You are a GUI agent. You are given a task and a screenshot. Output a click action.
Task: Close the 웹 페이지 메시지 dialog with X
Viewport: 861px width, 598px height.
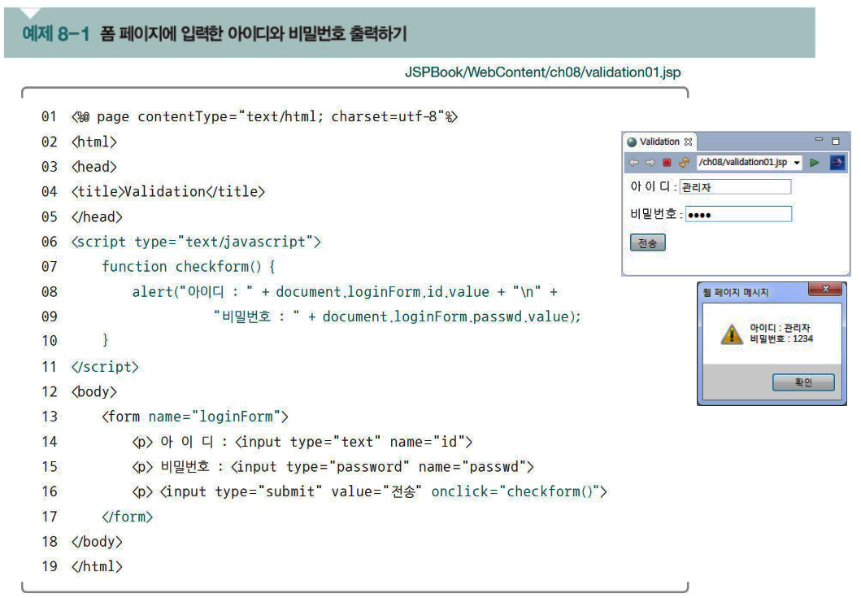[824, 289]
